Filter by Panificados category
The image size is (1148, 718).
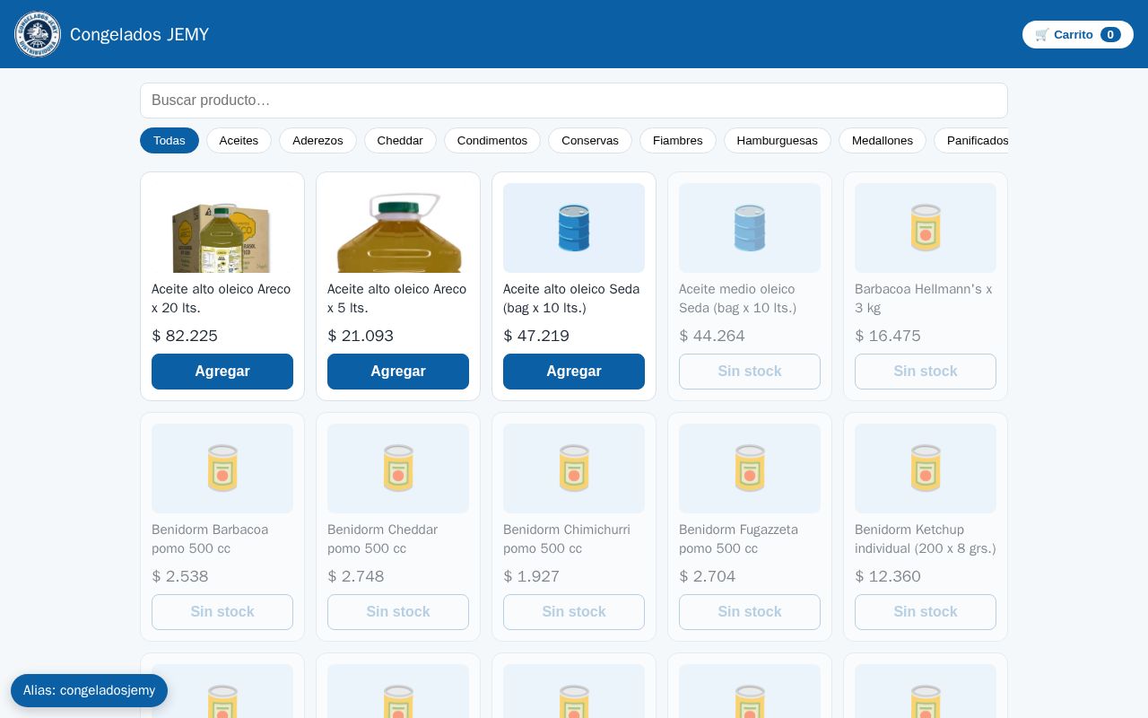coord(971,141)
